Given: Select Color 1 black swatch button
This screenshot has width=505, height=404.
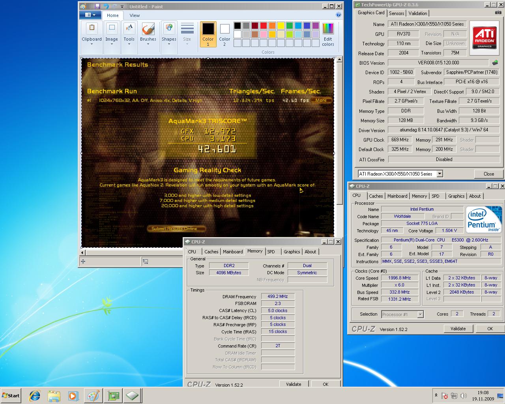Looking at the screenshot, I should 208,34.
